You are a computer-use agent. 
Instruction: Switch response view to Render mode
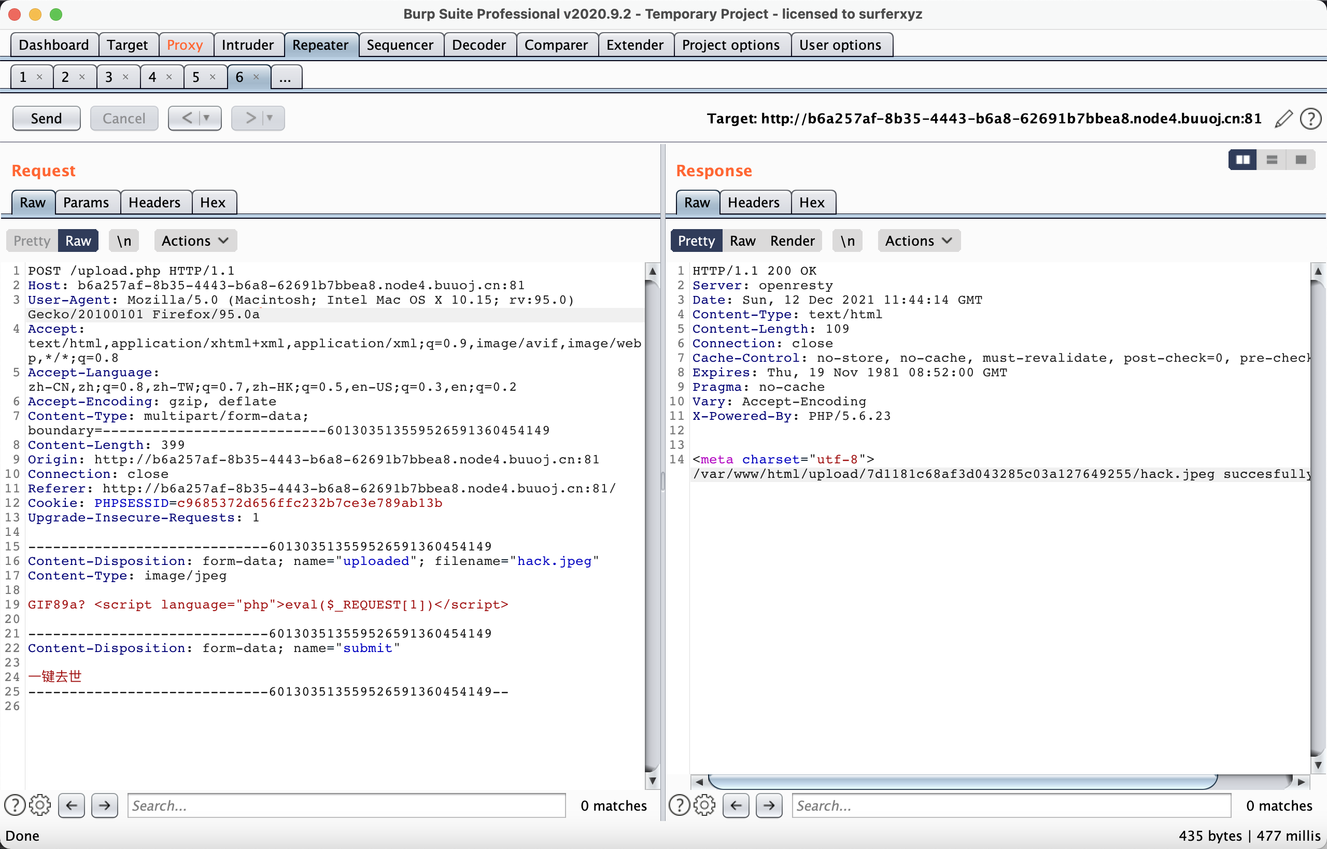[x=792, y=241]
